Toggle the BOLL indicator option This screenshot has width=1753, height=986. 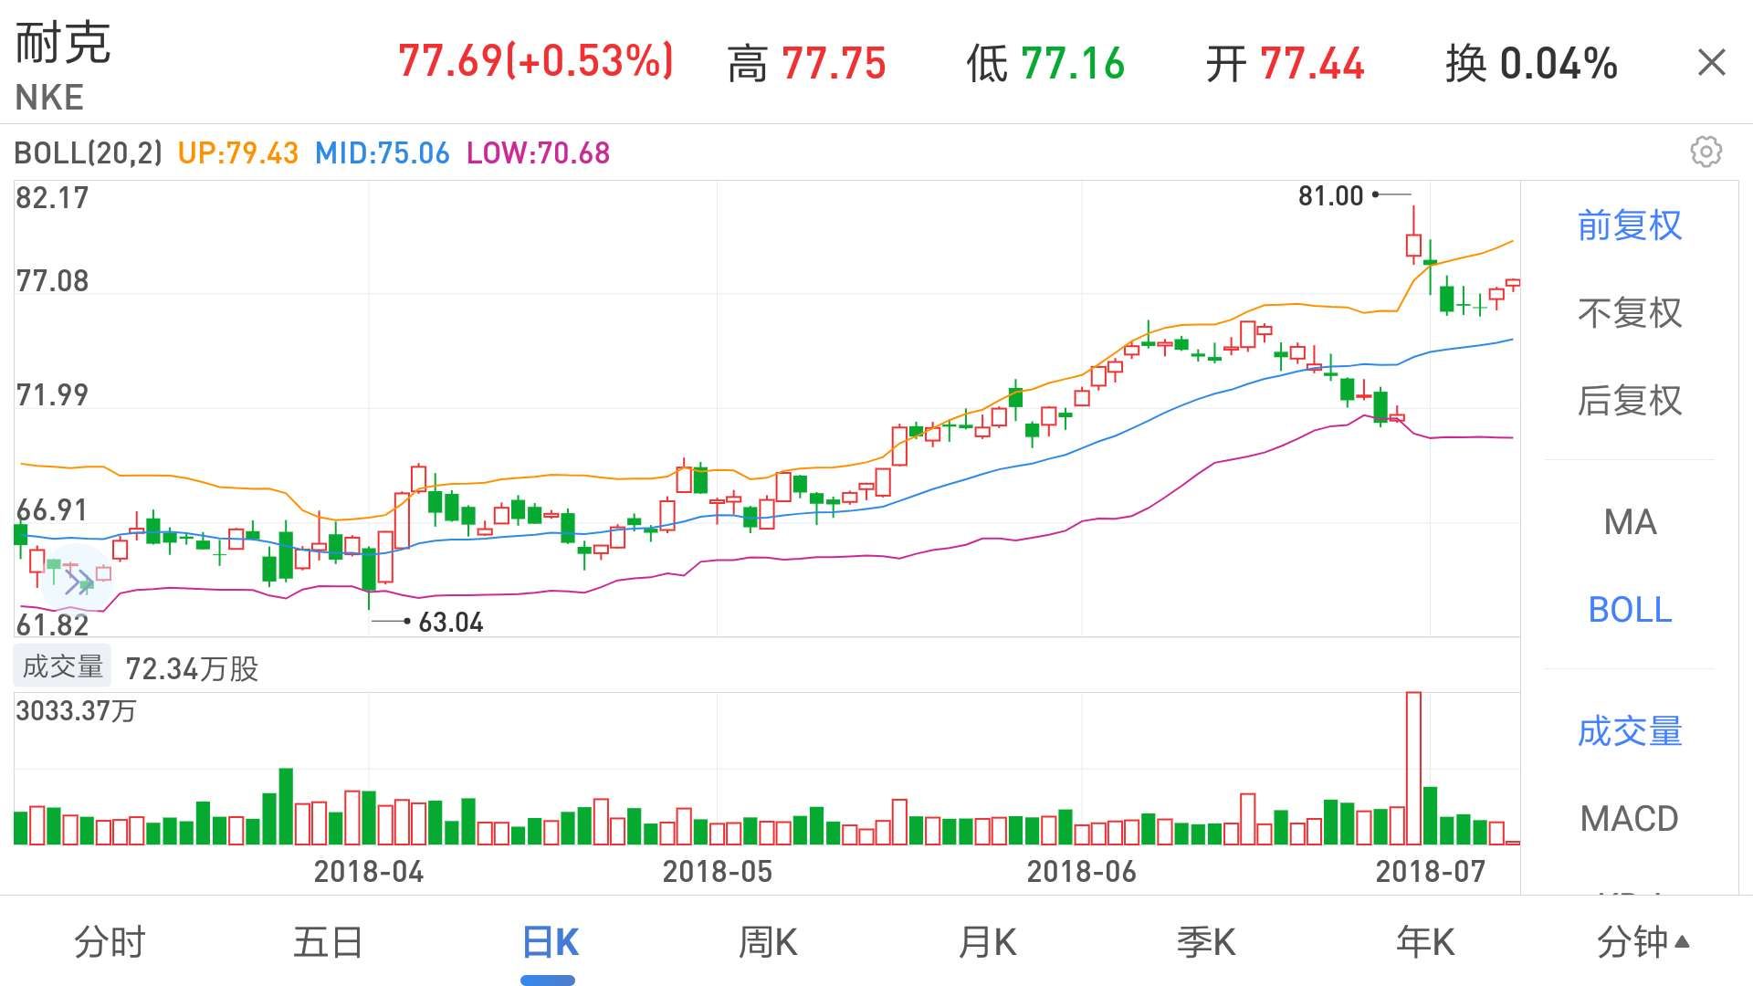(x=1630, y=609)
